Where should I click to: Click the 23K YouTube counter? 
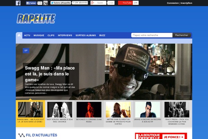tap(136, 3)
